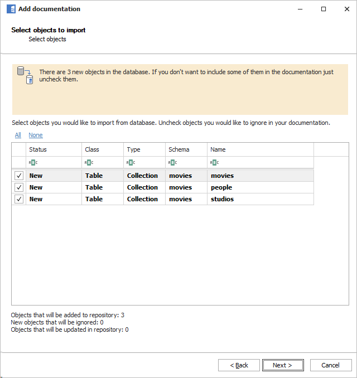Click the All link to select everything
Screen dimensions: 357x378
(x=18, y=135)
